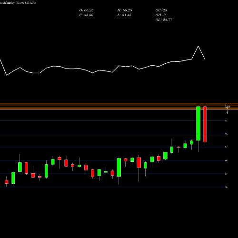Click the 41 price axis label
The height and width of the screenshot is (238, 238).
pyautogui.click(x=226, y=174)
